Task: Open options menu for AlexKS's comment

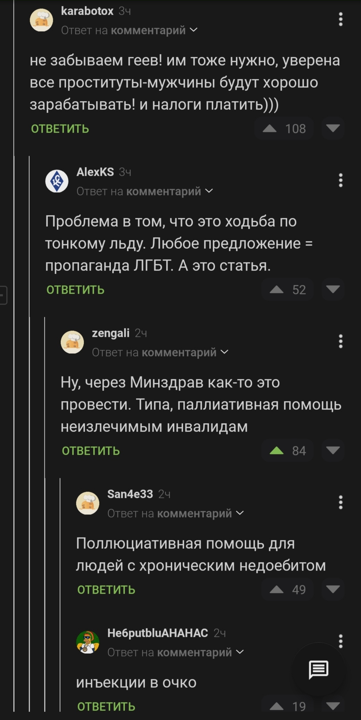Action: (x=340, y=180)
